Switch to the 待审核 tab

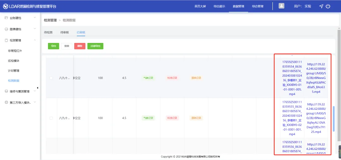pyautogui.click(x=64, y=32)
